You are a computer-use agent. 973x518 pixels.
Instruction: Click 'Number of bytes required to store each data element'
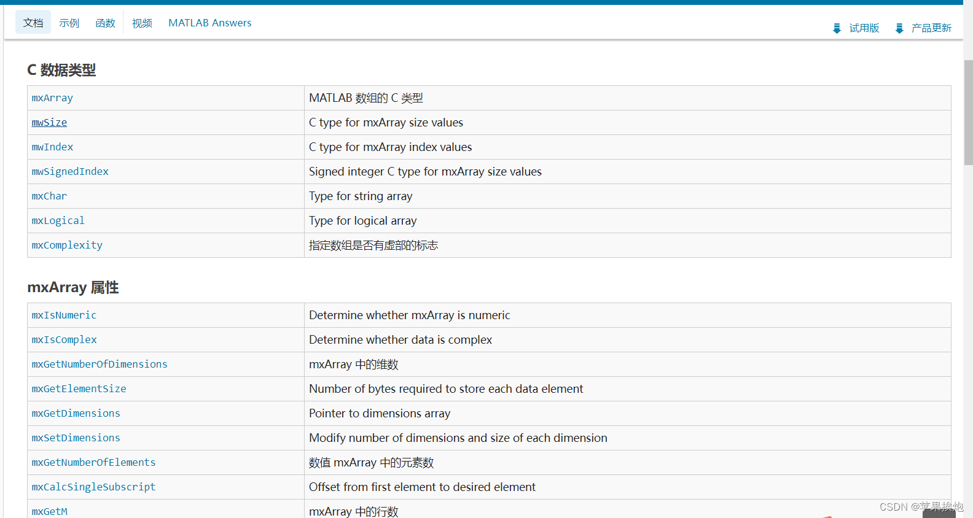point(446,389)
